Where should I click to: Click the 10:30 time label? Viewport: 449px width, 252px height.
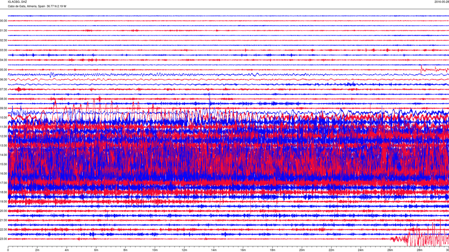[x=3, y=118]
